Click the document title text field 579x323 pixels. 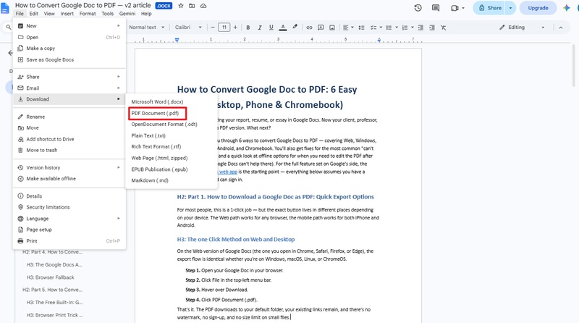83,6
